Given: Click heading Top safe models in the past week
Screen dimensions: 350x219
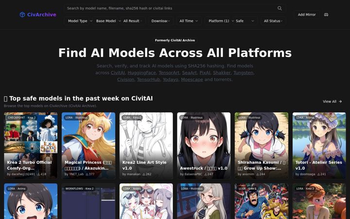Looking at the screenshot, I should click(78, 98).
